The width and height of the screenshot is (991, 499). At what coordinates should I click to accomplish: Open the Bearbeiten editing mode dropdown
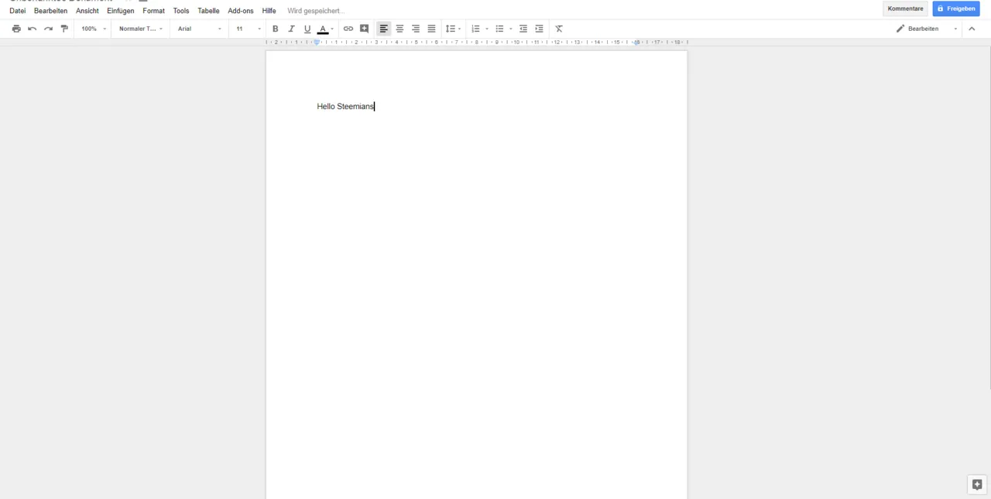[927, 29]
